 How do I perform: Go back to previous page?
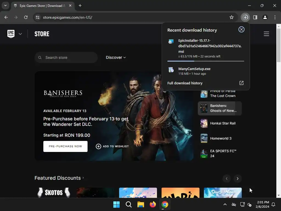[x=6, y=17]
